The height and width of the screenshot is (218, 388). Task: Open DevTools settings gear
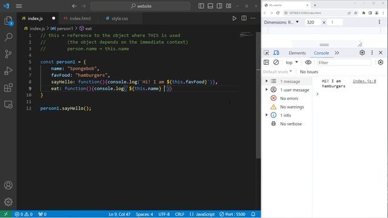click(362, 53)
